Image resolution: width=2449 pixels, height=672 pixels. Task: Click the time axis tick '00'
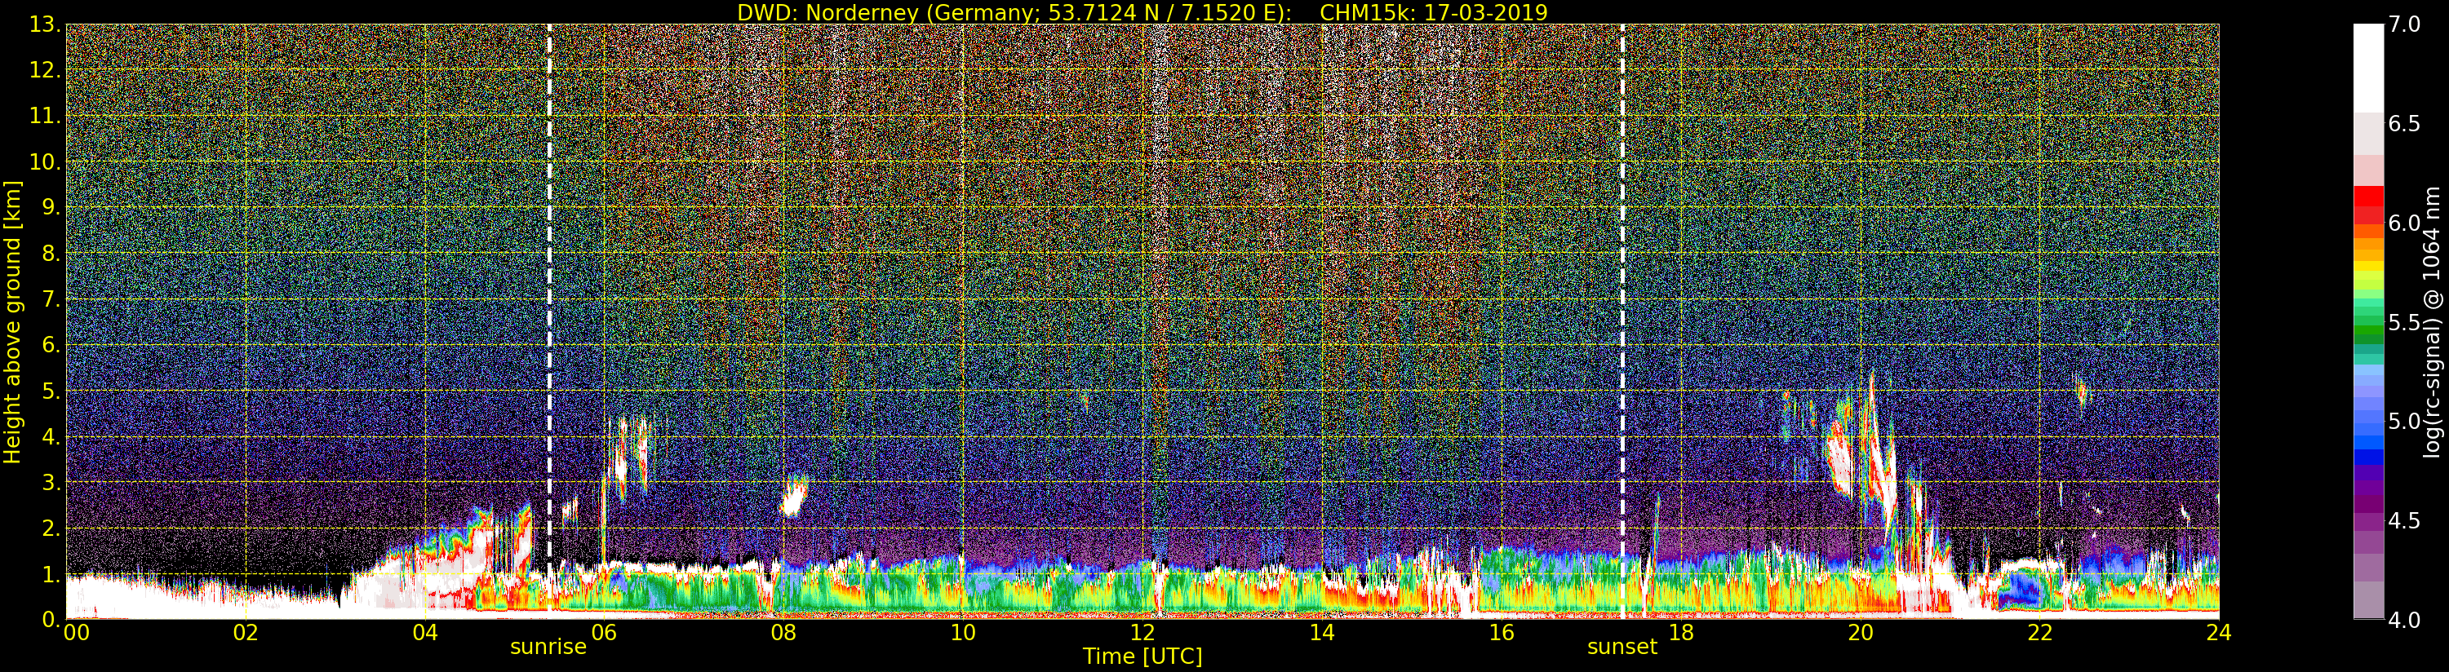[76, 633]
